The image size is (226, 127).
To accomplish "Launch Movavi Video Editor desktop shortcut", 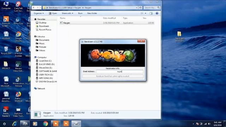I will point(18,67).
